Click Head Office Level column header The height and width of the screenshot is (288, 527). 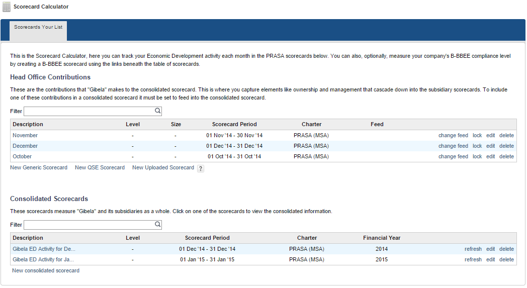pos(133,124)
